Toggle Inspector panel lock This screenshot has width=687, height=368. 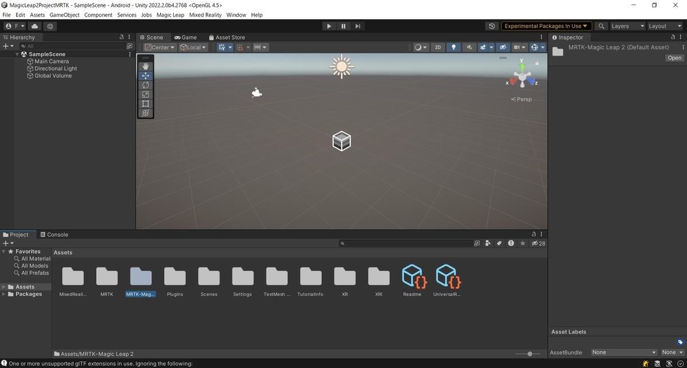click(673, 37)
